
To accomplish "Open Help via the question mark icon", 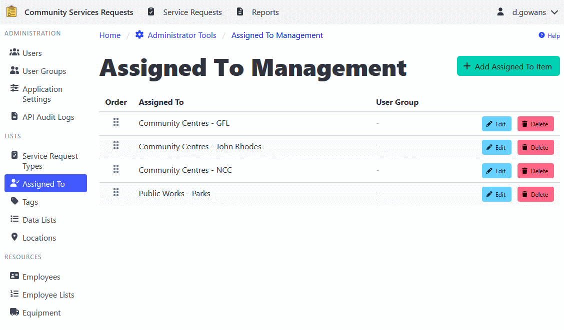I will [x=540, y=35].
